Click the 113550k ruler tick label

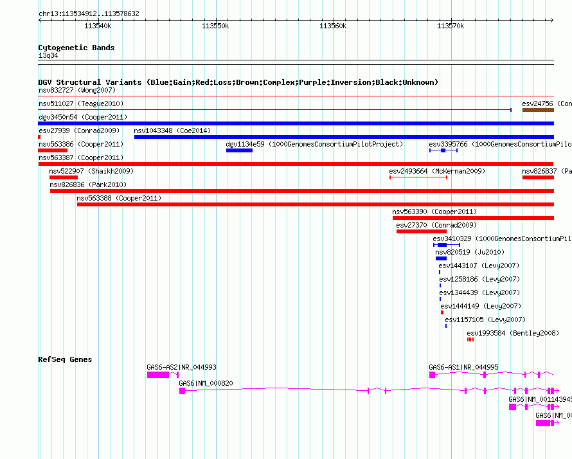point(215,26)
